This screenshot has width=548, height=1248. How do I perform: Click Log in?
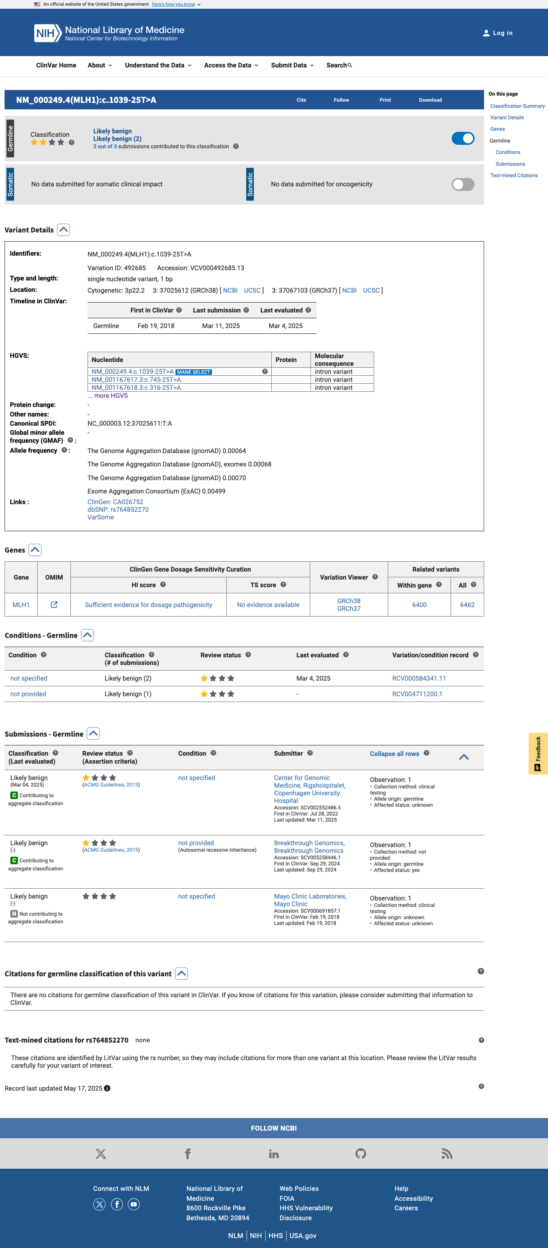click(498, 33)
